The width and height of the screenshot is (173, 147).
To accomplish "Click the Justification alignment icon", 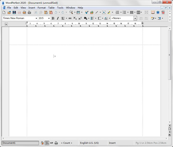I will [x=92, y=18].
